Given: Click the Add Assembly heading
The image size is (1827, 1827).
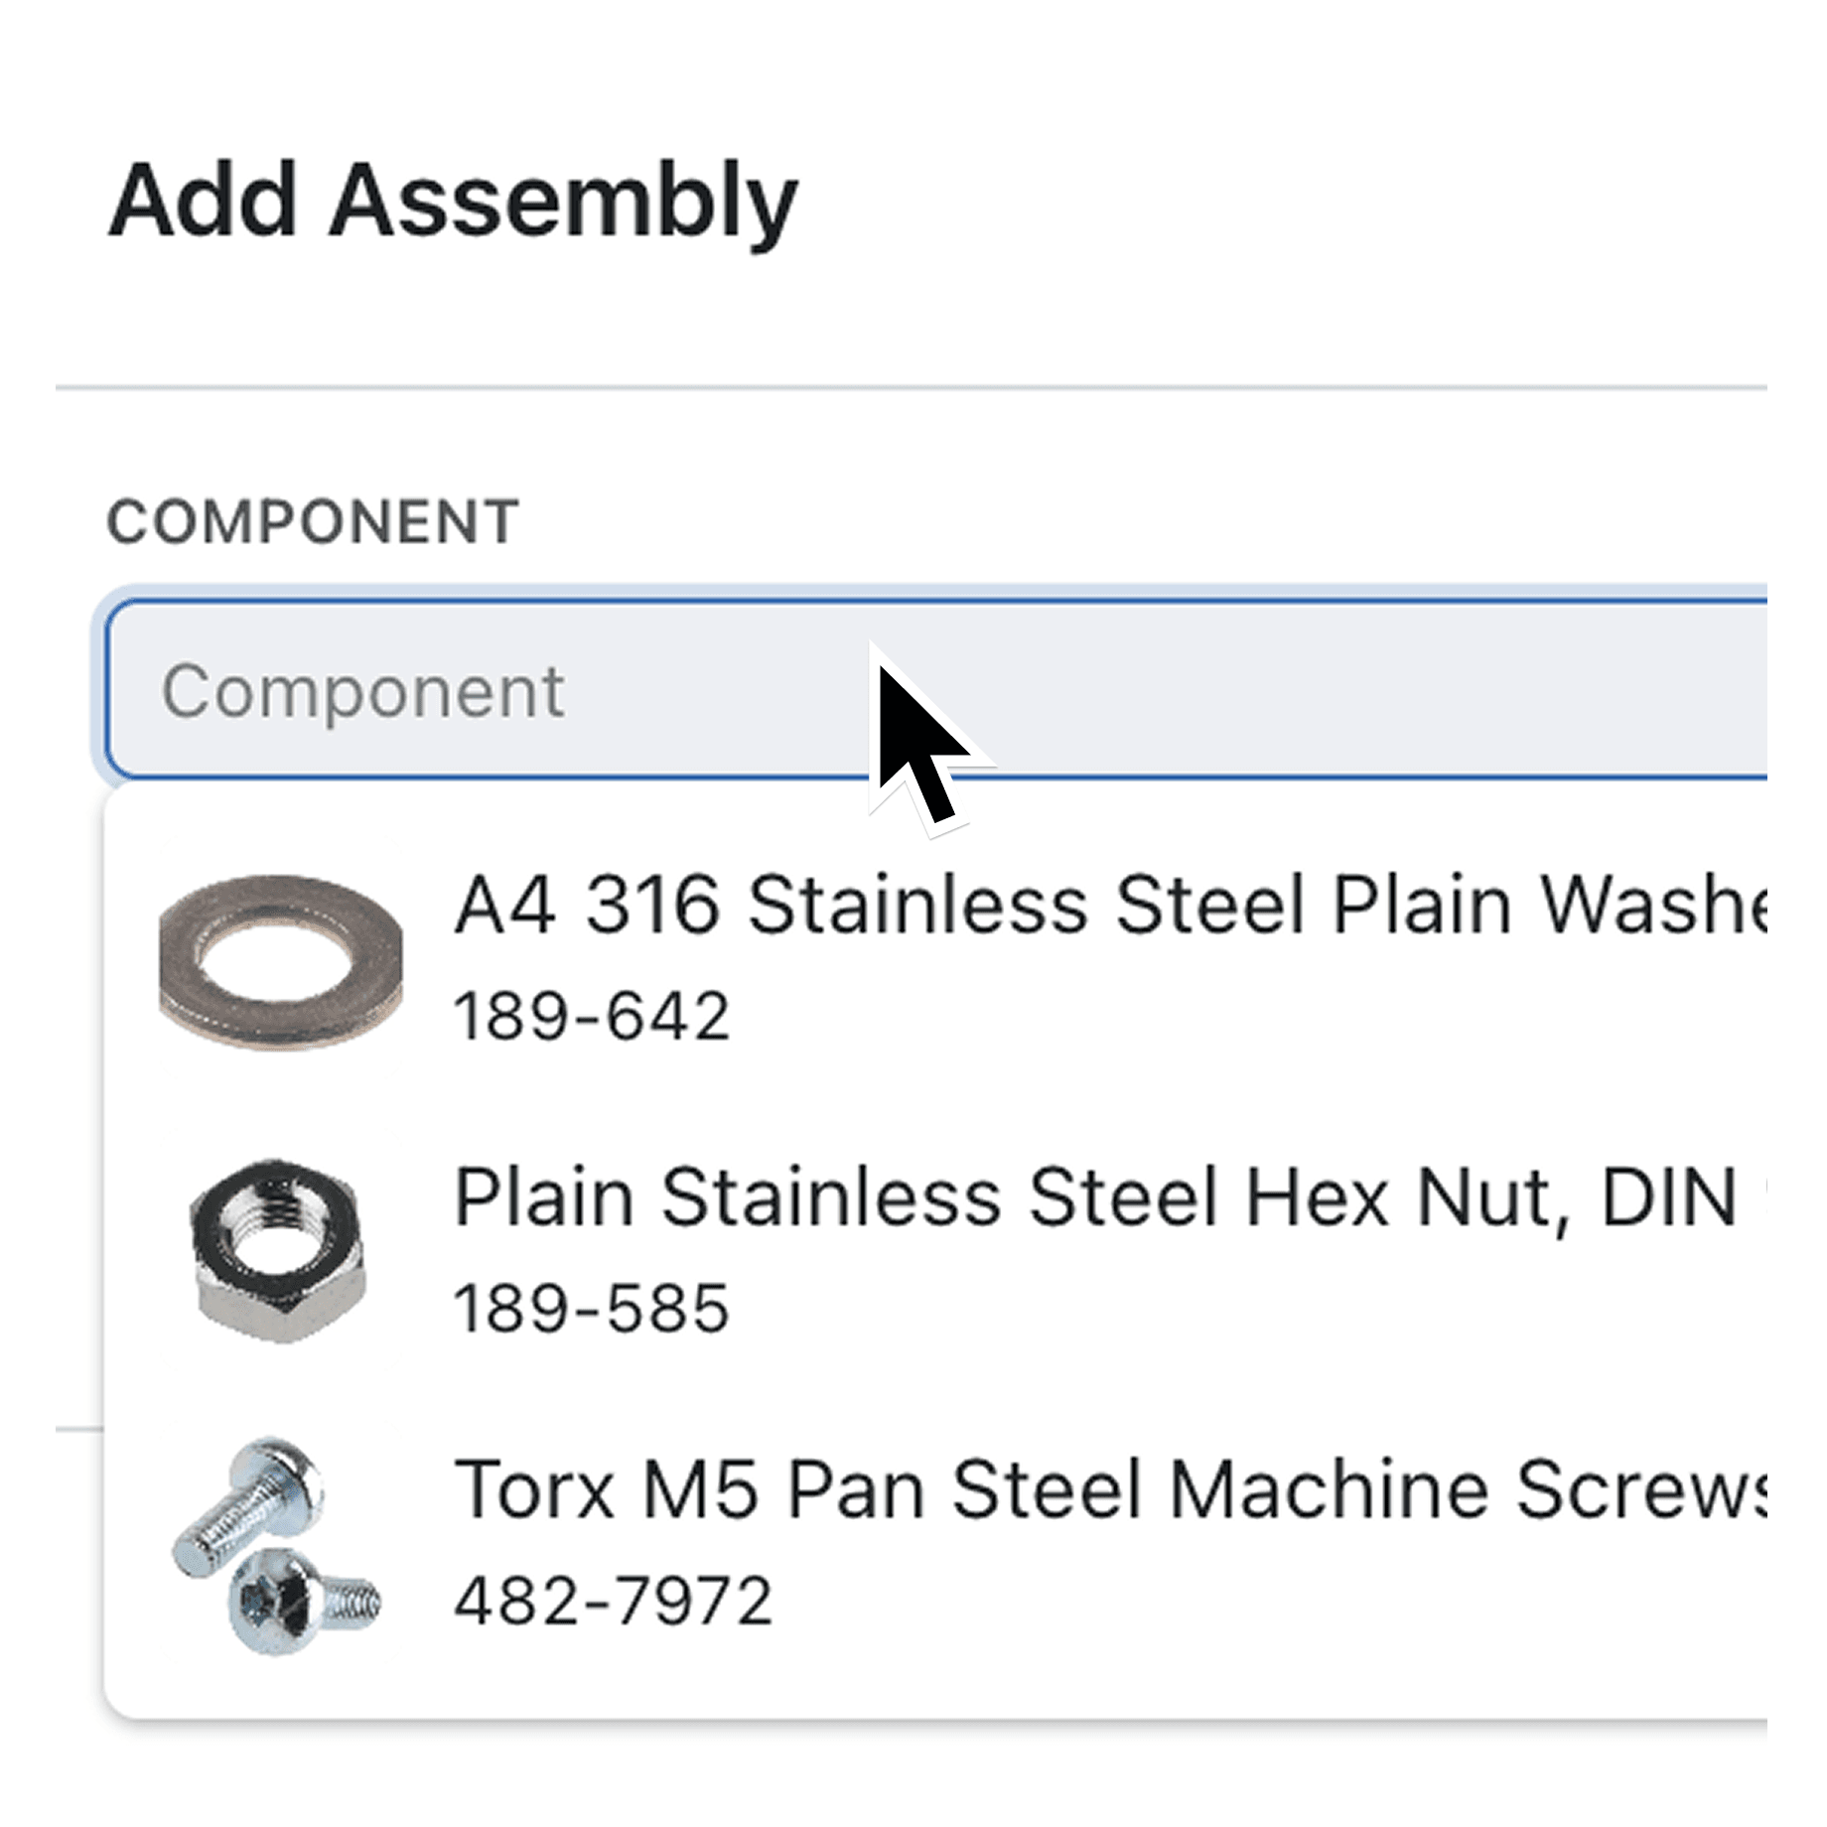Looking at the screenshot, I should click(x=454, y=202).
